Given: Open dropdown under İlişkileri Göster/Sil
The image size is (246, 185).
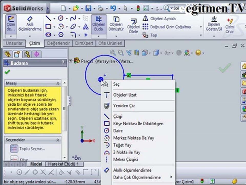Looking at the screenshot, I should tap(214, 36).
